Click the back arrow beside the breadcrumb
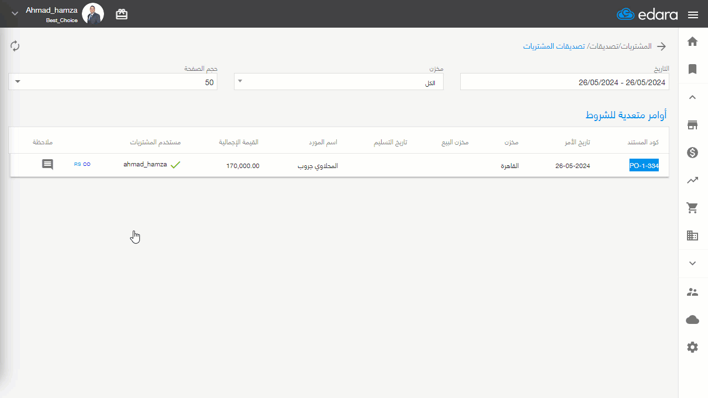708x398 pixels. (x=662, y=46)
